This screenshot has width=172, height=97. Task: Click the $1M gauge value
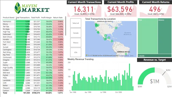(x=155, y=81)
